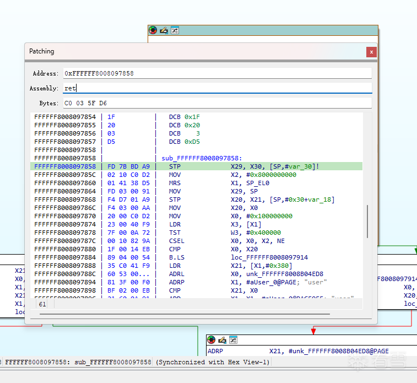
Task: Click group nodes icon on bottom ADRP node
Action: (x=232, y=340)
